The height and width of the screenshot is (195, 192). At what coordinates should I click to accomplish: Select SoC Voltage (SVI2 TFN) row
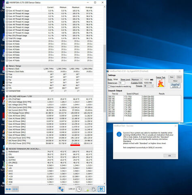click(49, 105)
